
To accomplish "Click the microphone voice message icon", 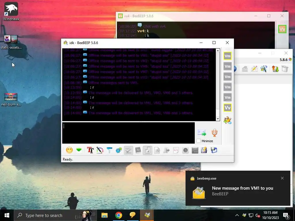I will (214, 132).
